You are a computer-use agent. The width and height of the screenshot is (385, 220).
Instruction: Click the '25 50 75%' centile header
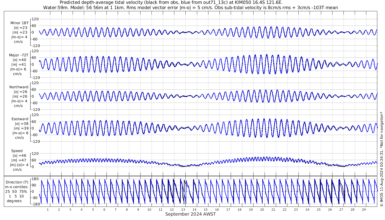click(x=16, y=191)
